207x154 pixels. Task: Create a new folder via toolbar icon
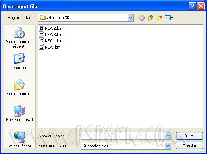click(x=159, y=18)
